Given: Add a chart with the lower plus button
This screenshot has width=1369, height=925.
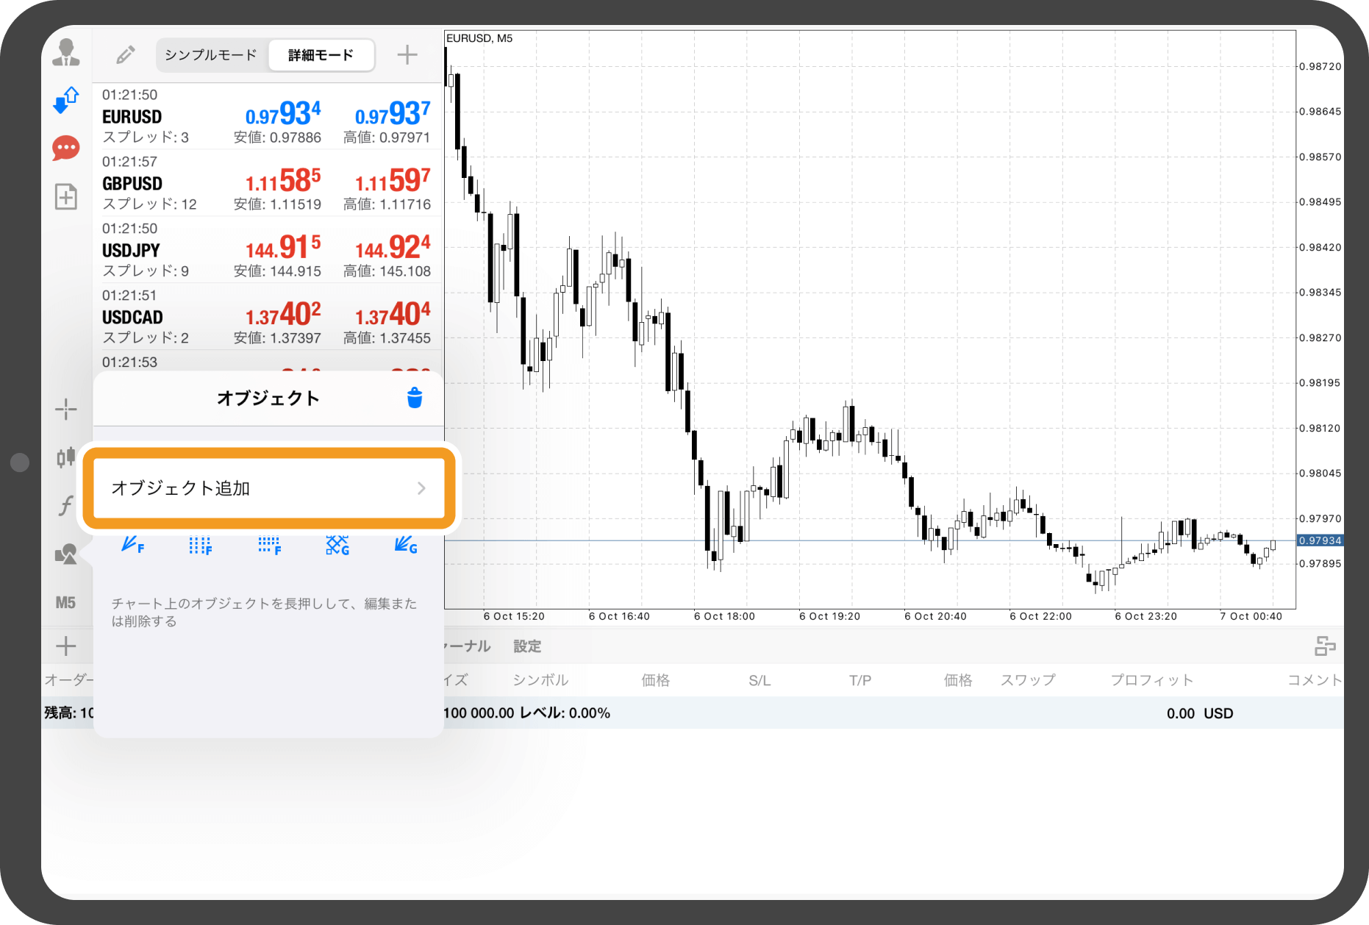Looking at the screenshot, I should (x=66, y=646).
